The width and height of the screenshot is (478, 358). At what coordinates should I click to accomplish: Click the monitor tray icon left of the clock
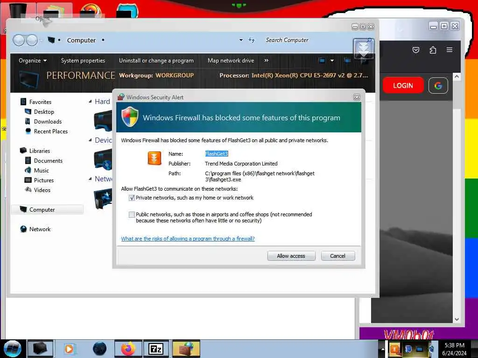(x=420, y=349)
